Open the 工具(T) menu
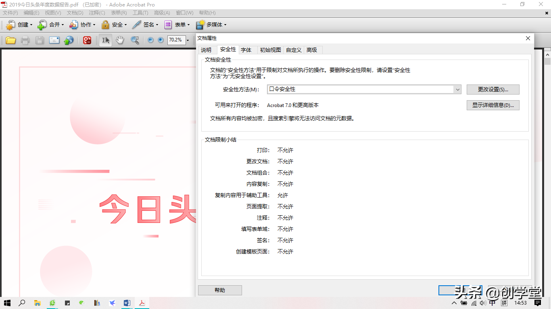The width and height of the screenshot is (551, 309). tap(140, 13)
